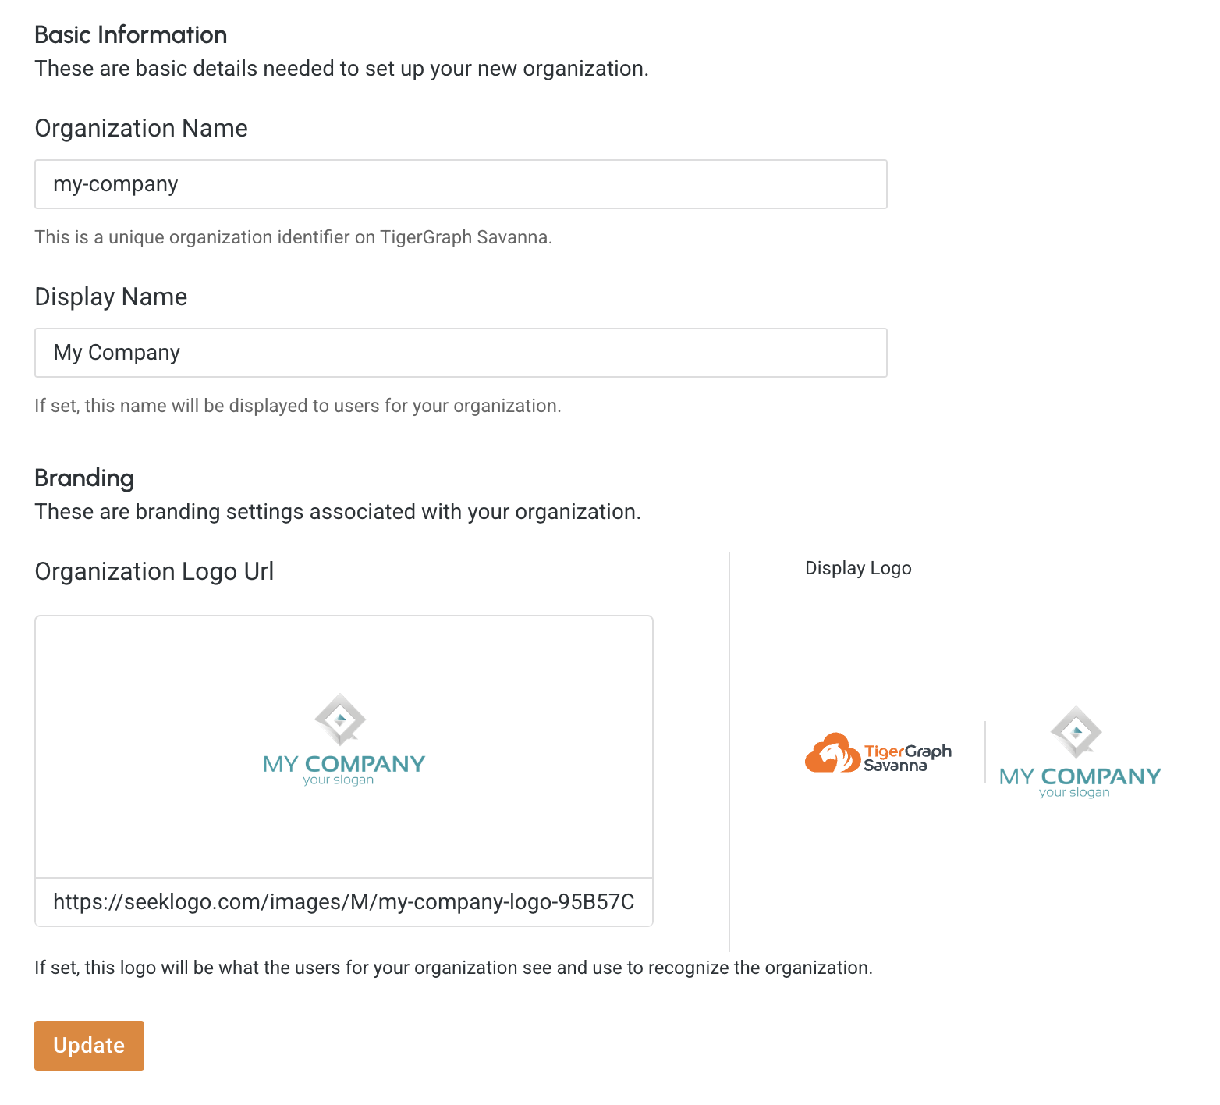Click the Organization Name input field

click(x=460, y=184)
